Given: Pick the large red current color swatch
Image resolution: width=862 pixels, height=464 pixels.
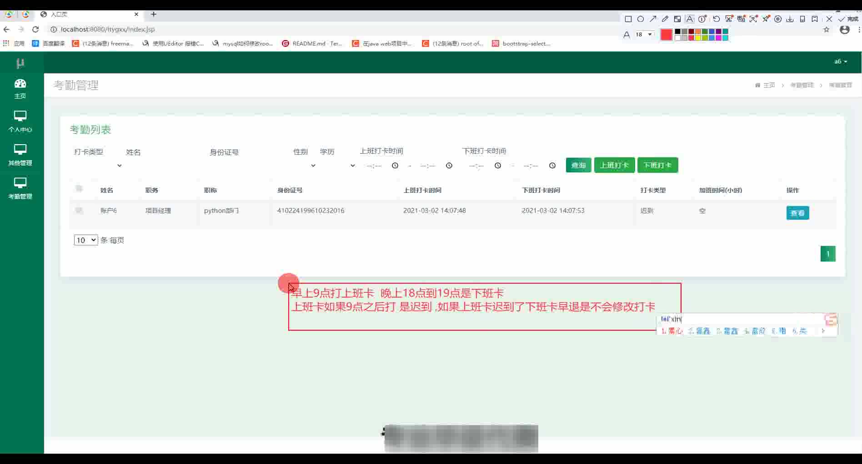Looking at the screenshot, I should 667,35.
